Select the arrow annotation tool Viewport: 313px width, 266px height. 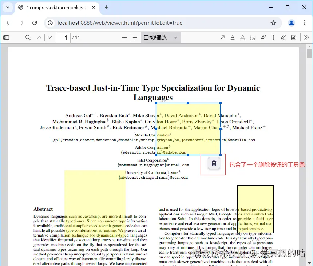click(222, 37)
